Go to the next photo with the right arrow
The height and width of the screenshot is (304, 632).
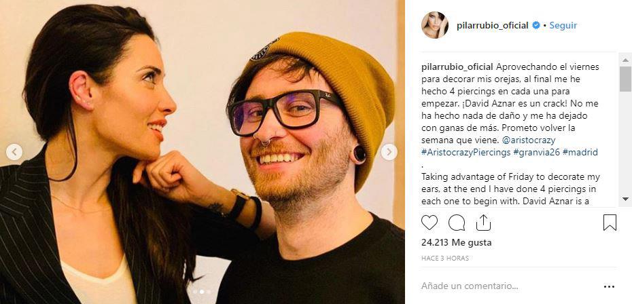[x=389, y=152]
